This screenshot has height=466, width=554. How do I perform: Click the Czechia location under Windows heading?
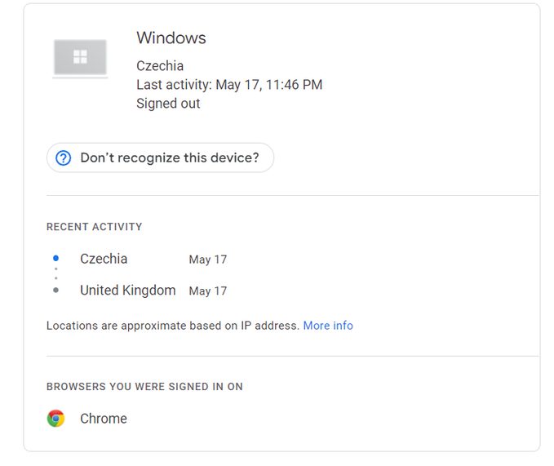click(x=160, y=66)
